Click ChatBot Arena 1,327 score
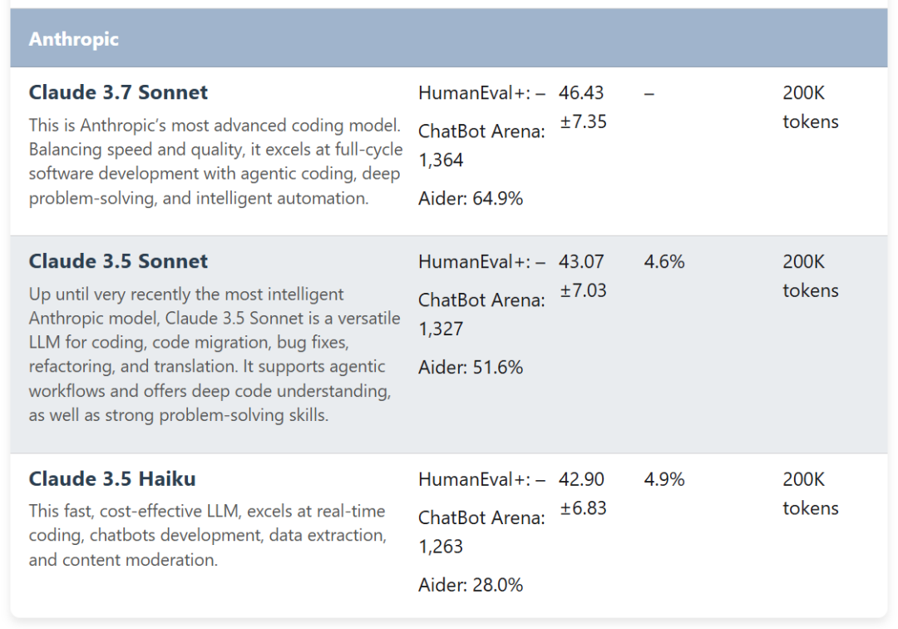Image resolution: width=898 pixels, height=629 pixels. pos(481,314)
